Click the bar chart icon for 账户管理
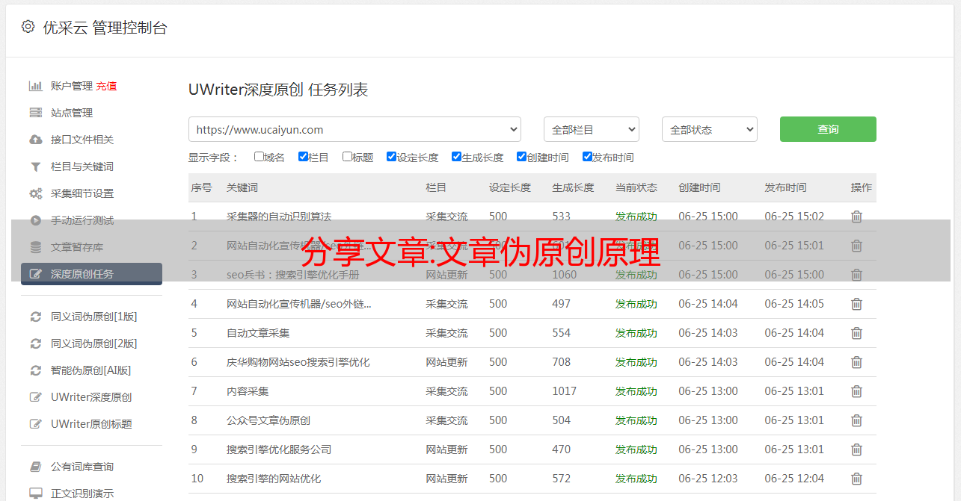 tap(35, 86)
